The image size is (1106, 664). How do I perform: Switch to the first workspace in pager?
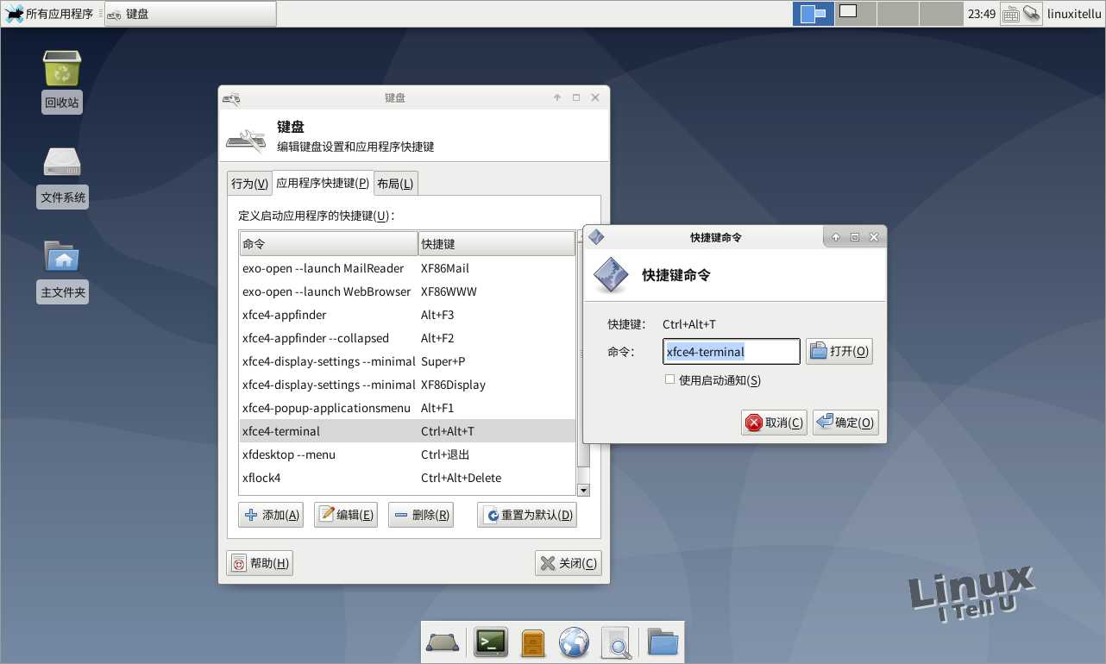813,14
